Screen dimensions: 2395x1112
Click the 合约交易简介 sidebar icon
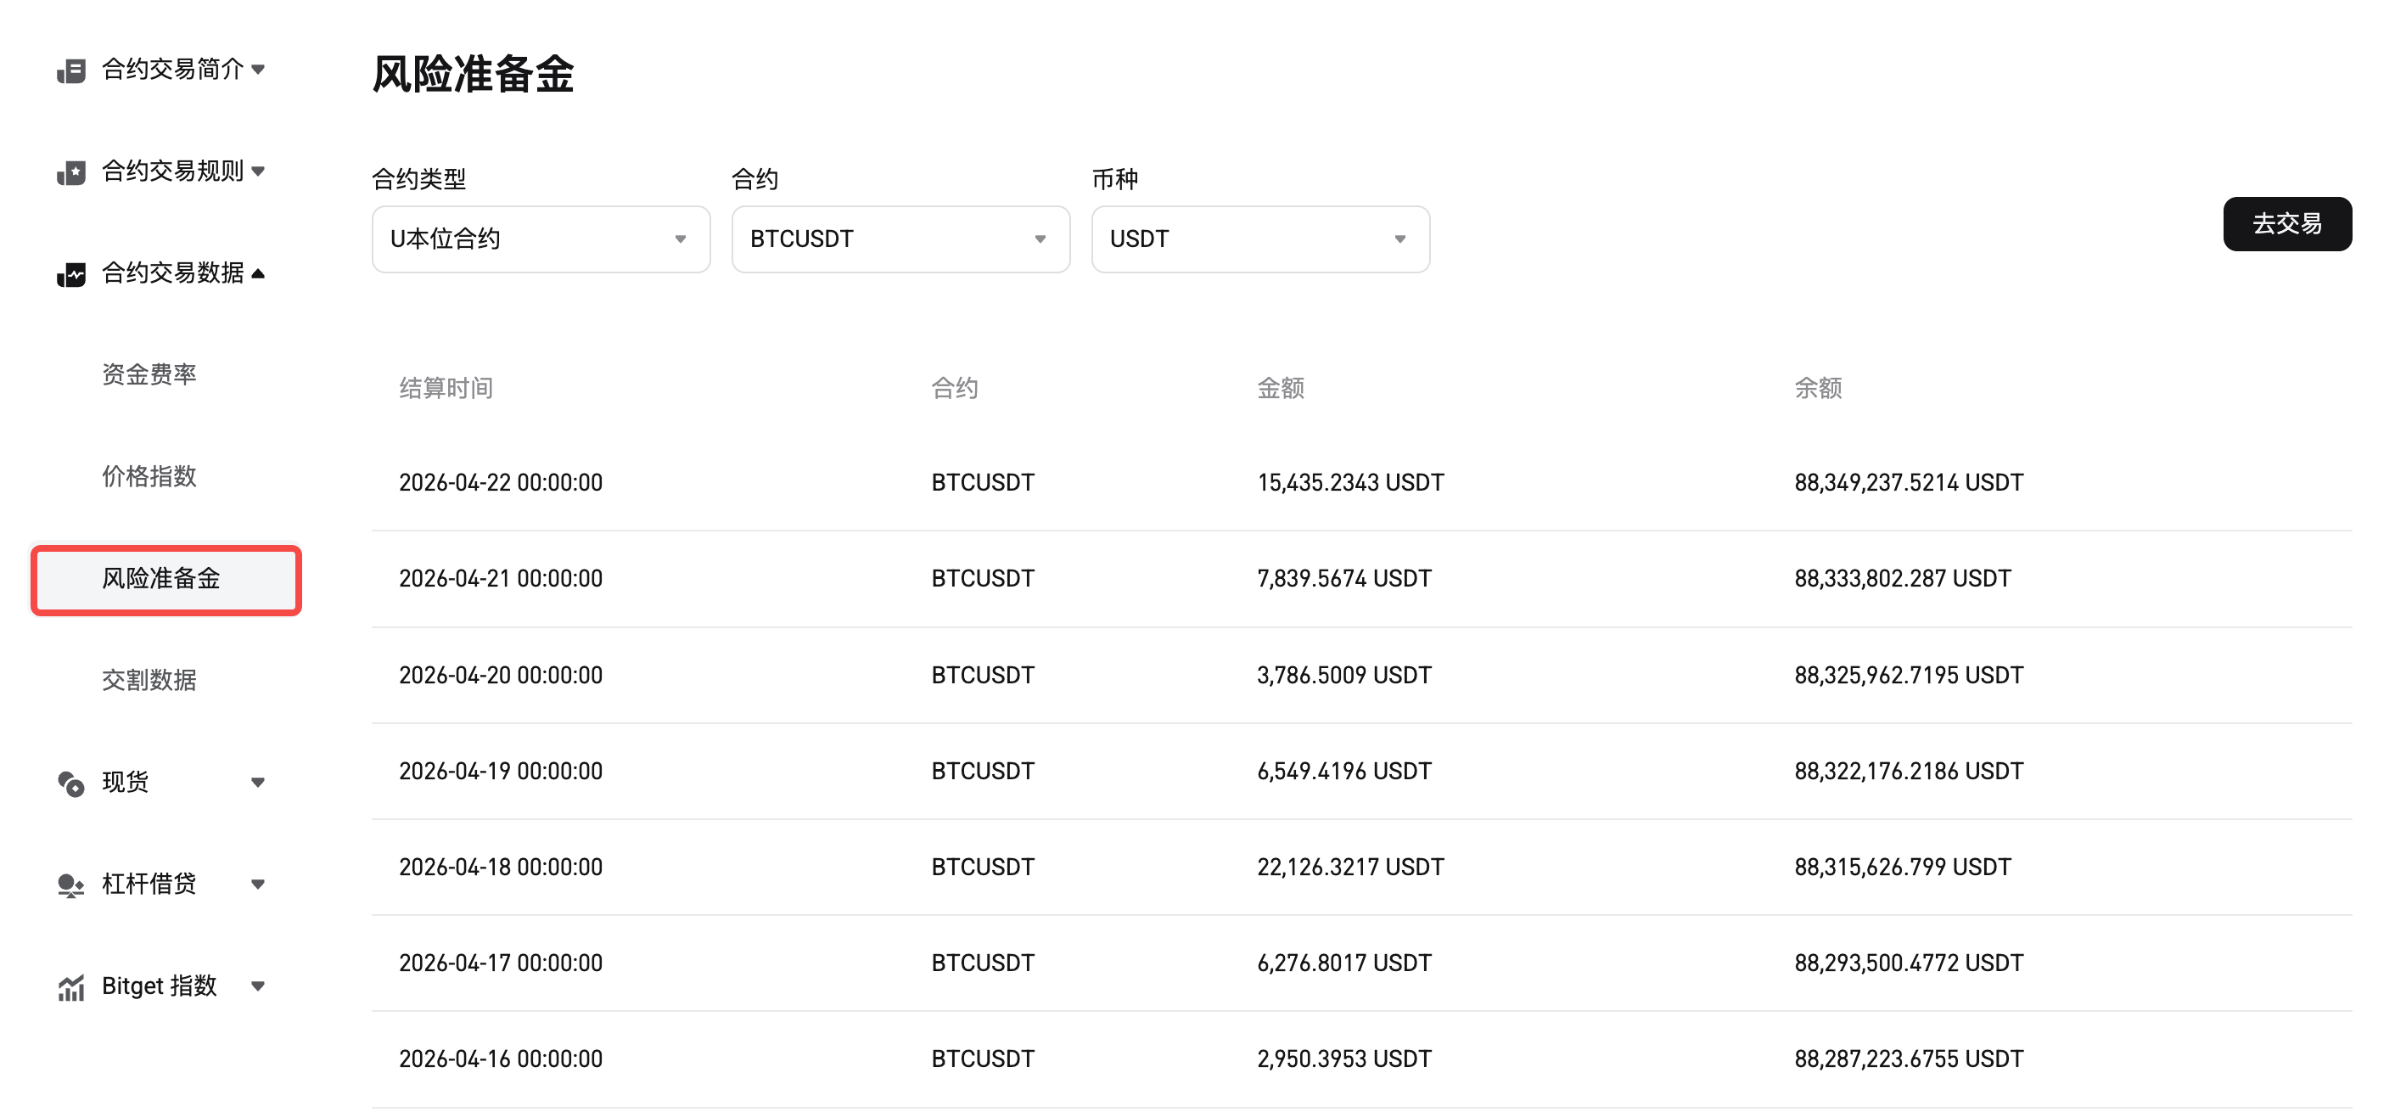click(70, 69)
